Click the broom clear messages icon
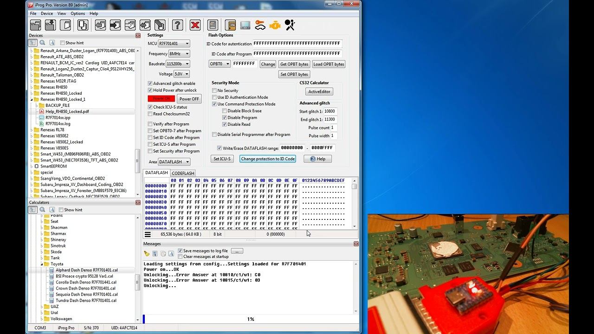The width and height of the screenshot is (594, 334). click(147, 254)
